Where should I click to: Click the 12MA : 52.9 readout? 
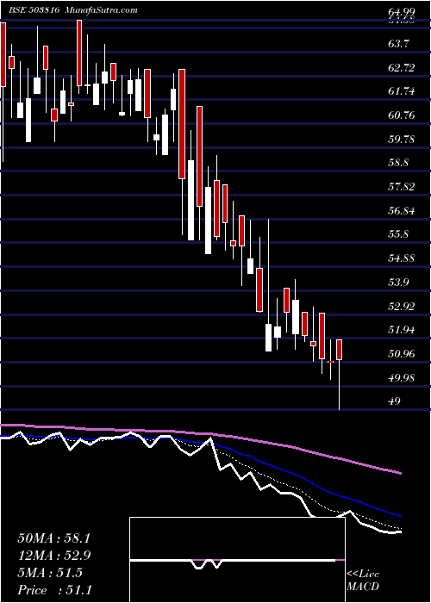pos(53,556)
